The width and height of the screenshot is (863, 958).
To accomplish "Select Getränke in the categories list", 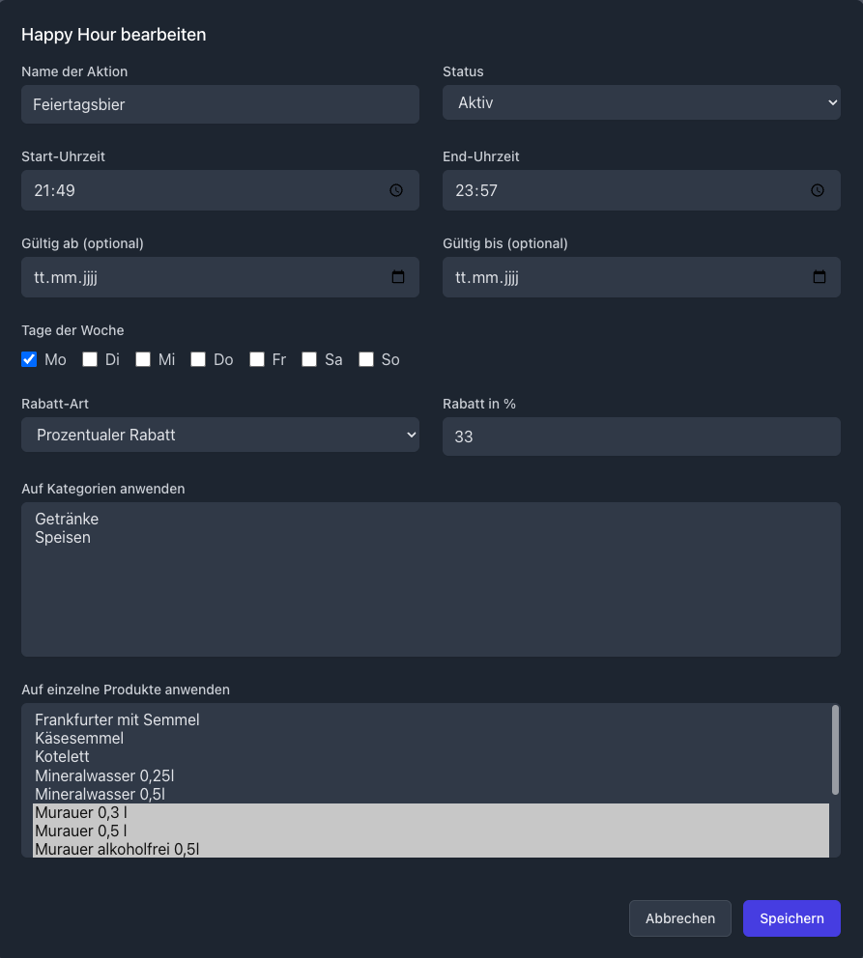I will pos(67,519).
